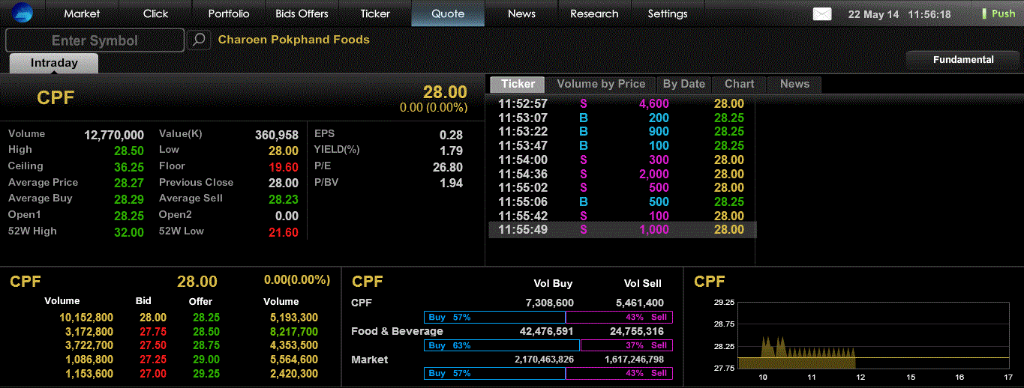Viewport: 1024px width, 388px height.
Task: Switch to By Date tab
Action: [683, 84]
